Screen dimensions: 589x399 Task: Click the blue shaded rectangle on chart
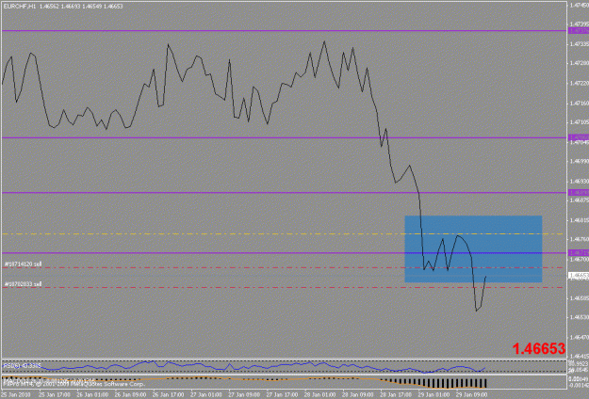coord(473,249)
